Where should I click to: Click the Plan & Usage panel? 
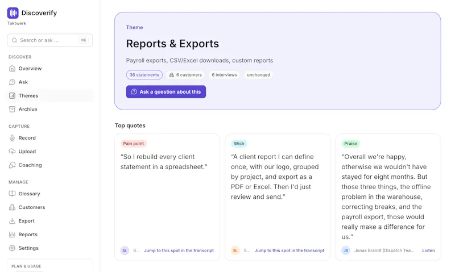tap(50, 265)
